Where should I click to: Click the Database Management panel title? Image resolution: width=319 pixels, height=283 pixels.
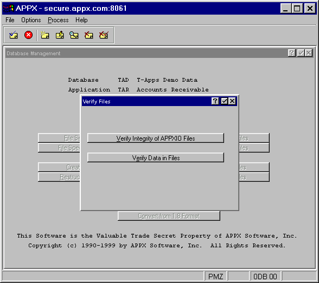tap(34, 54)
